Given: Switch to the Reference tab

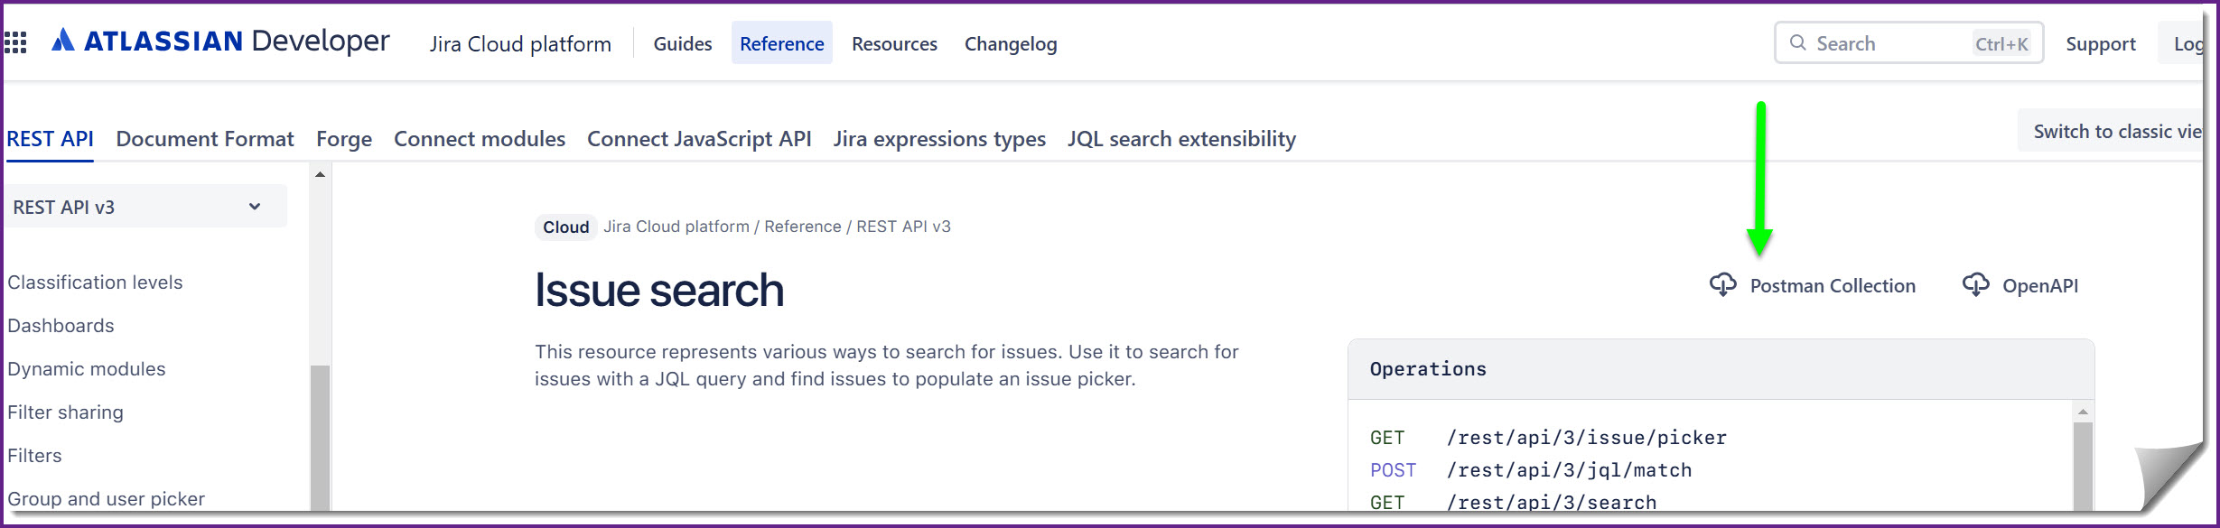Looking at the screenshot, I should point(782,42).
